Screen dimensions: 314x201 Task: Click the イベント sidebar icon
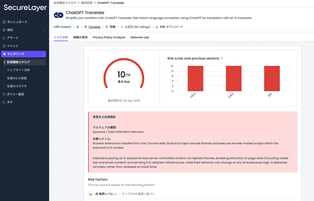click(4, 46)
